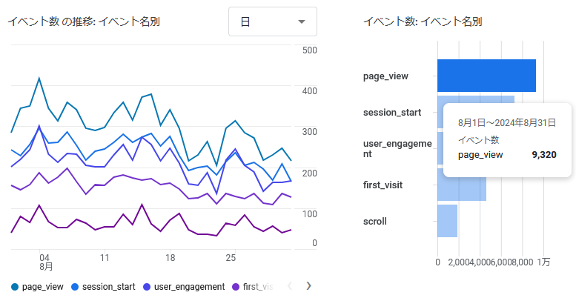Click the 25 date axis label
576x298 pixels.
(x=231, y=257)
